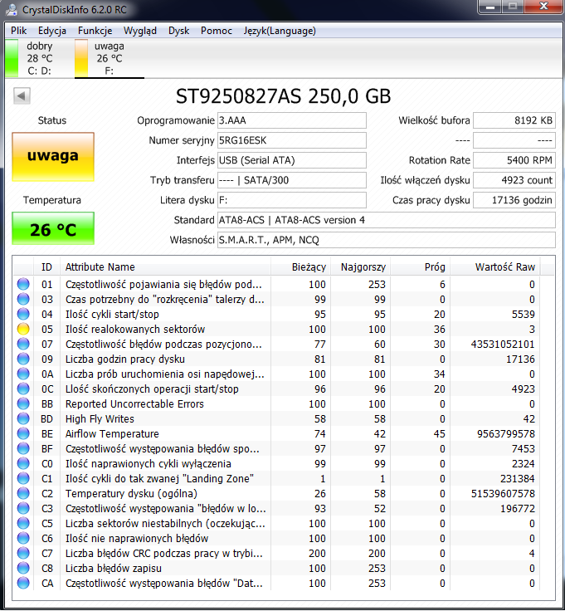Select the uwaga F: disk tab
Image resolution: width=565 pixels, height=611 pixels.
[x=109, y=58]
